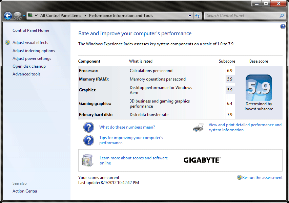Click the question mark circle beside numbers meaning

point(88,127)
